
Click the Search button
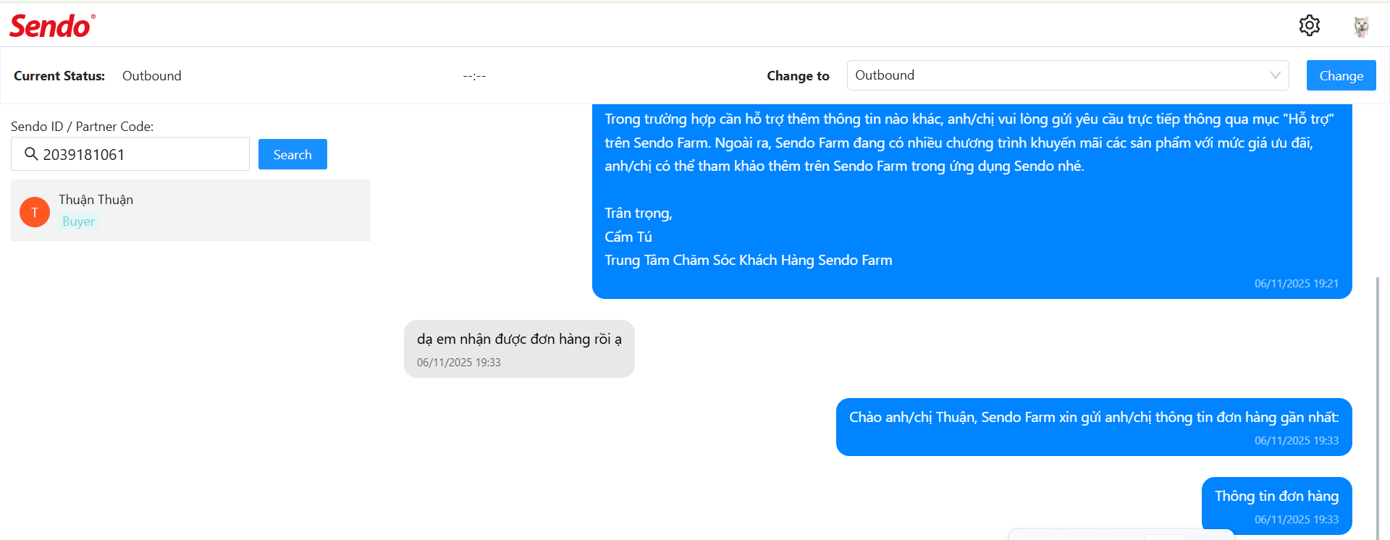click(292, 154)
